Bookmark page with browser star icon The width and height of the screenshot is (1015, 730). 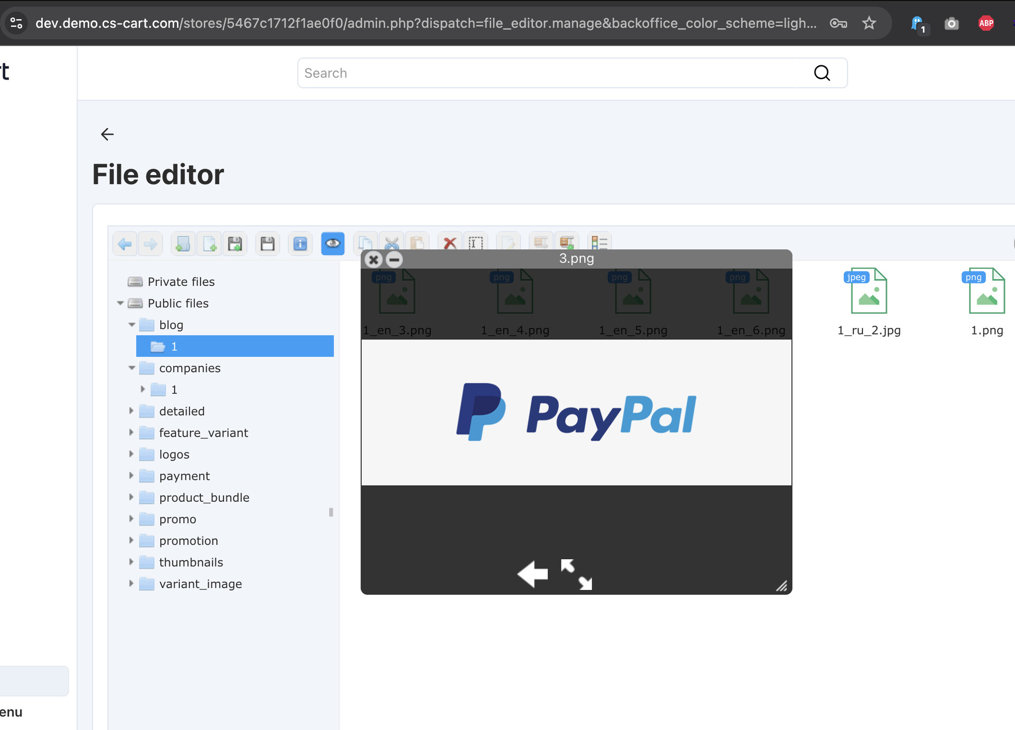point(869,23)
